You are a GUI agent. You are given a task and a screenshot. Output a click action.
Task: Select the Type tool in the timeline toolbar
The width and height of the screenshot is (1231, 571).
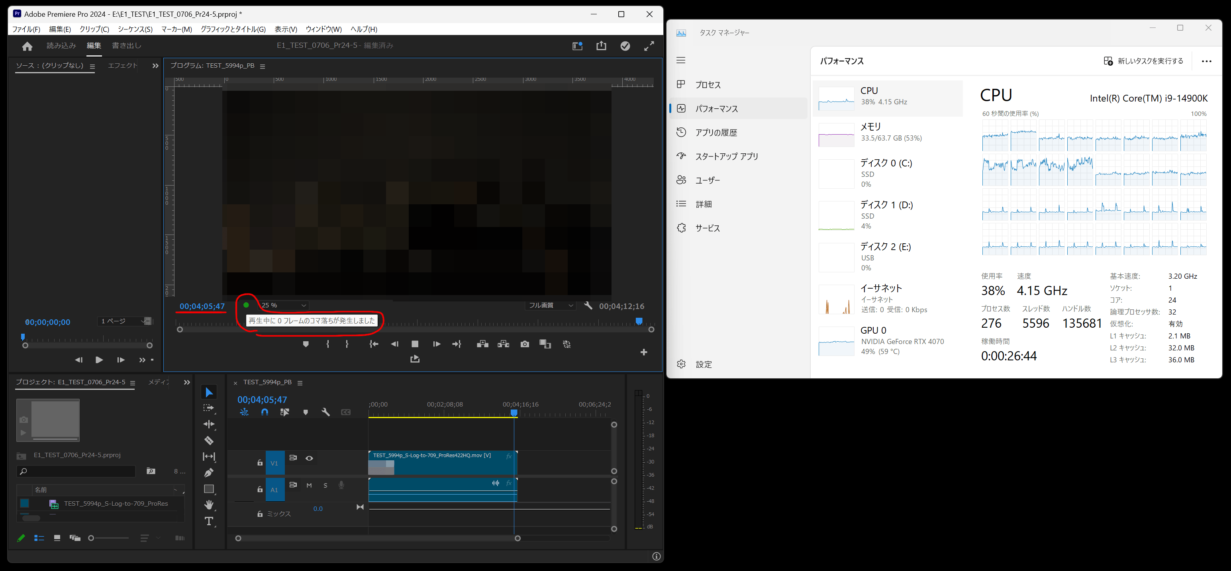tap(209, 521)
